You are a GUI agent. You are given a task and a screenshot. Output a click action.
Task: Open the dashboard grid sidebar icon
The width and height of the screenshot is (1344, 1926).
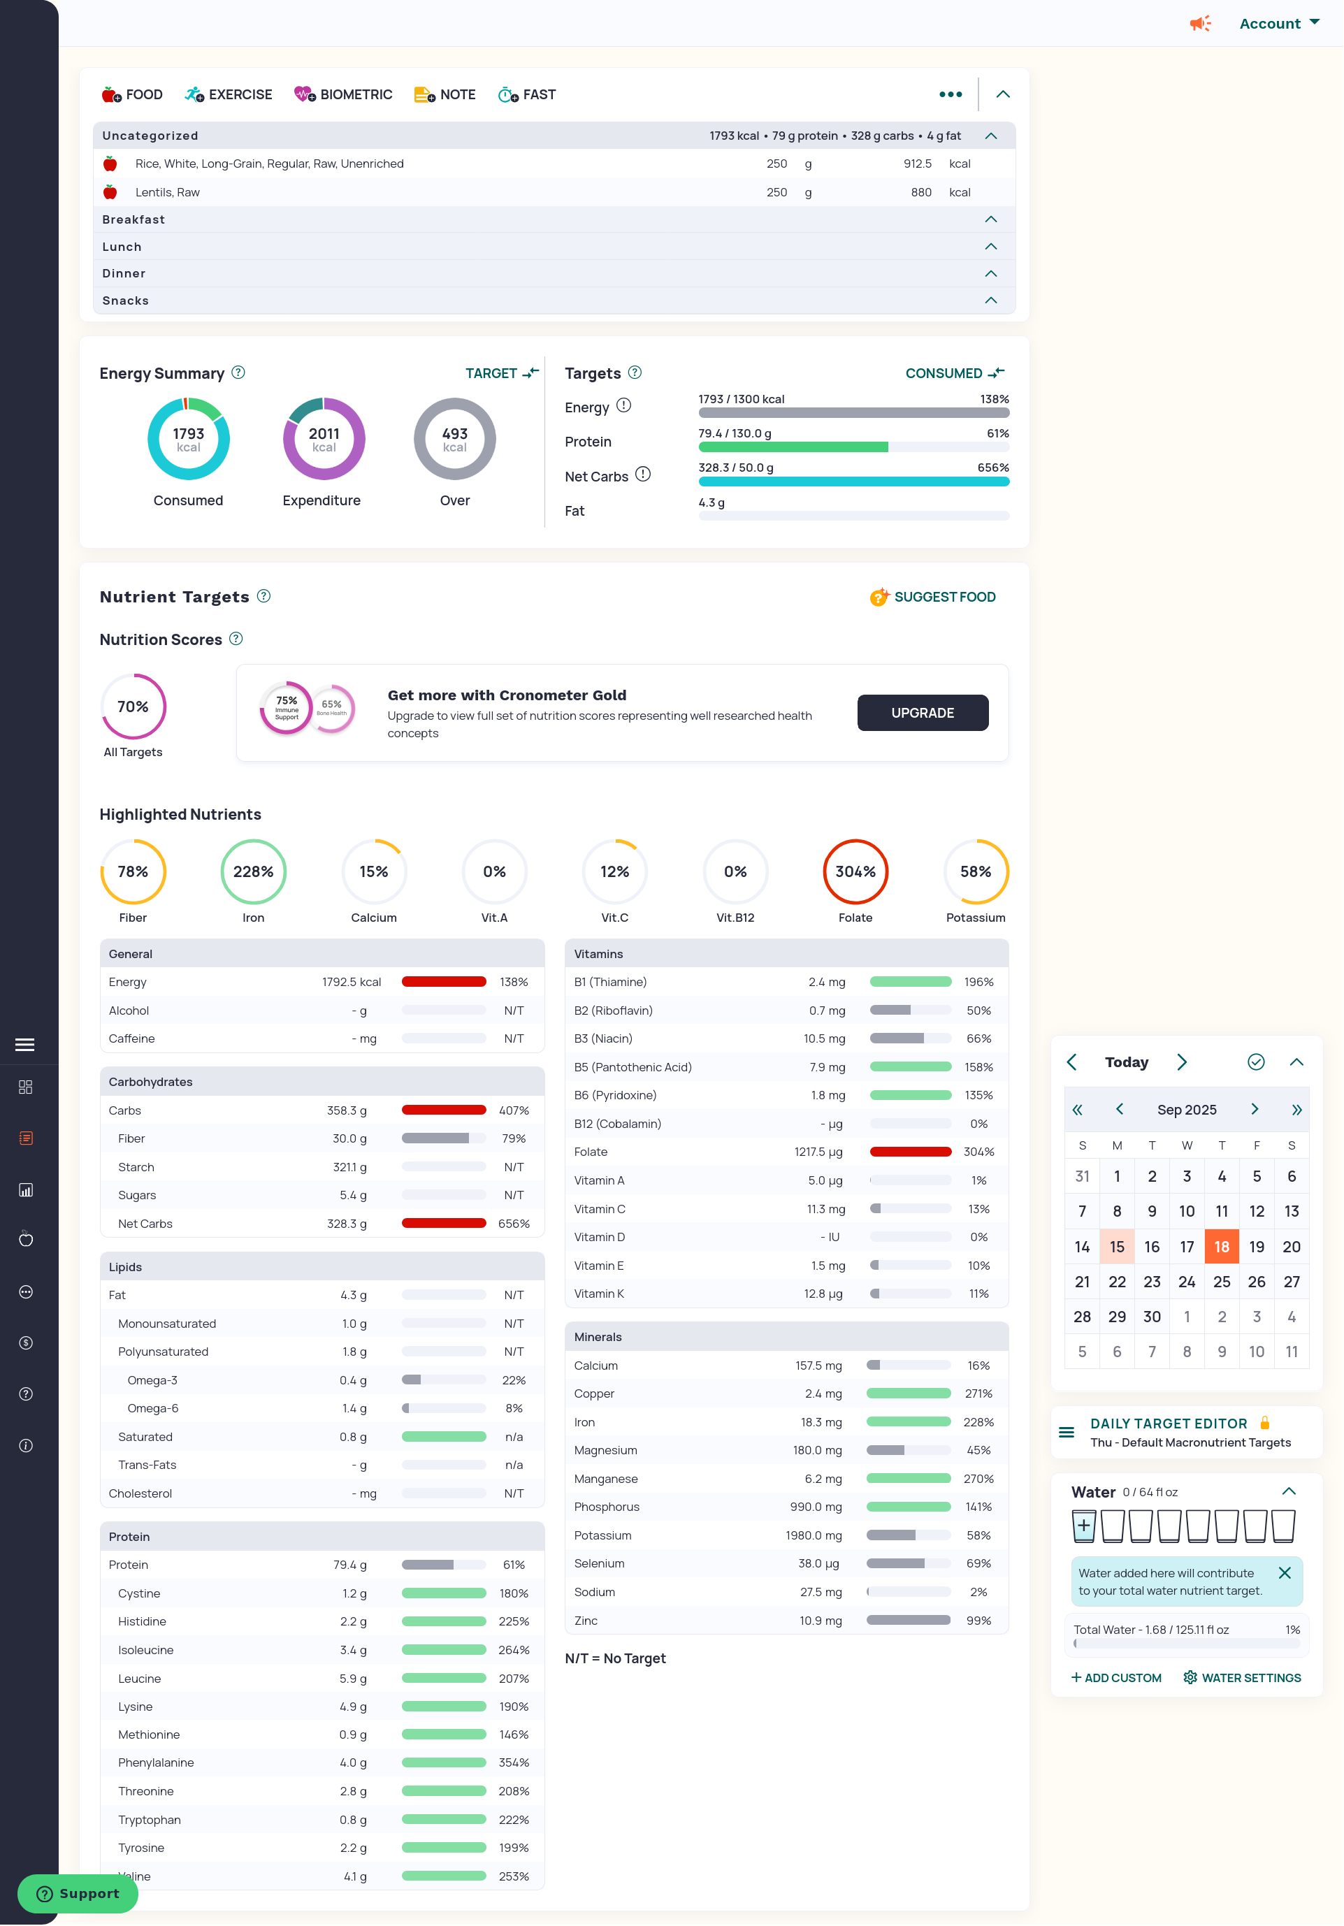[26, 1087]
